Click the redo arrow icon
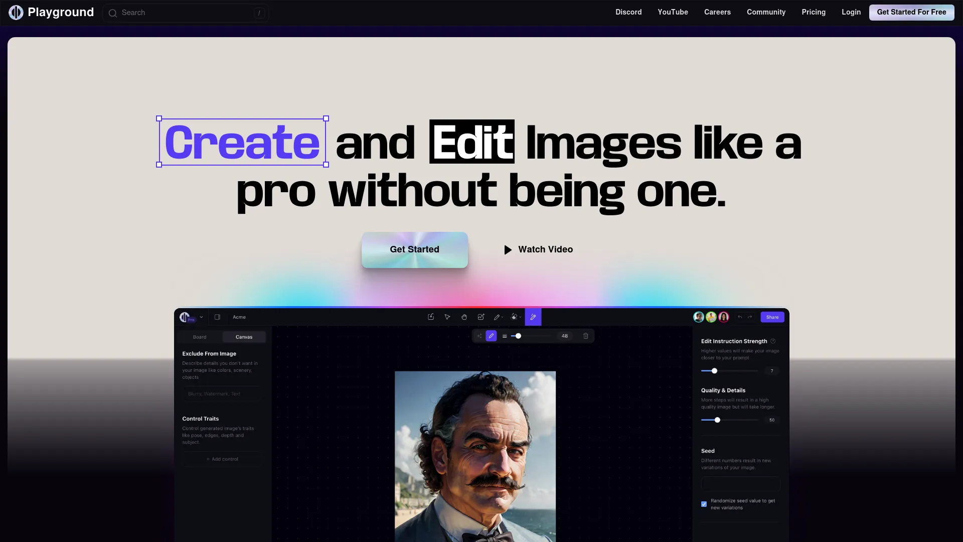Image resolution: width=963 pixels, height=542 pixels. [x=750, y=317]
